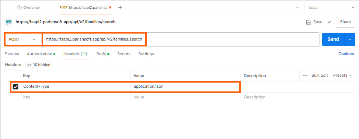Click the eye icon for hidden headers
359x139 pixels.
(x=29, y=65)
